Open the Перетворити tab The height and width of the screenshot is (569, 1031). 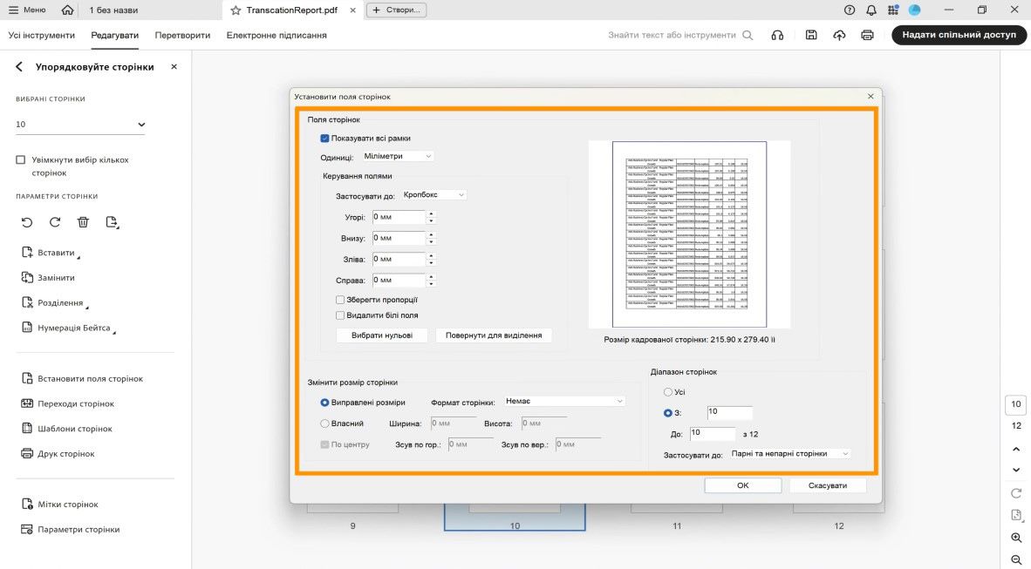coord(183,35)
